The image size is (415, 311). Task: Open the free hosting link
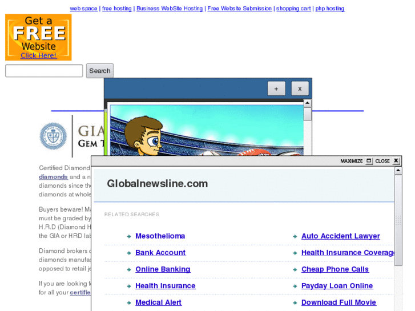[117, 9]
